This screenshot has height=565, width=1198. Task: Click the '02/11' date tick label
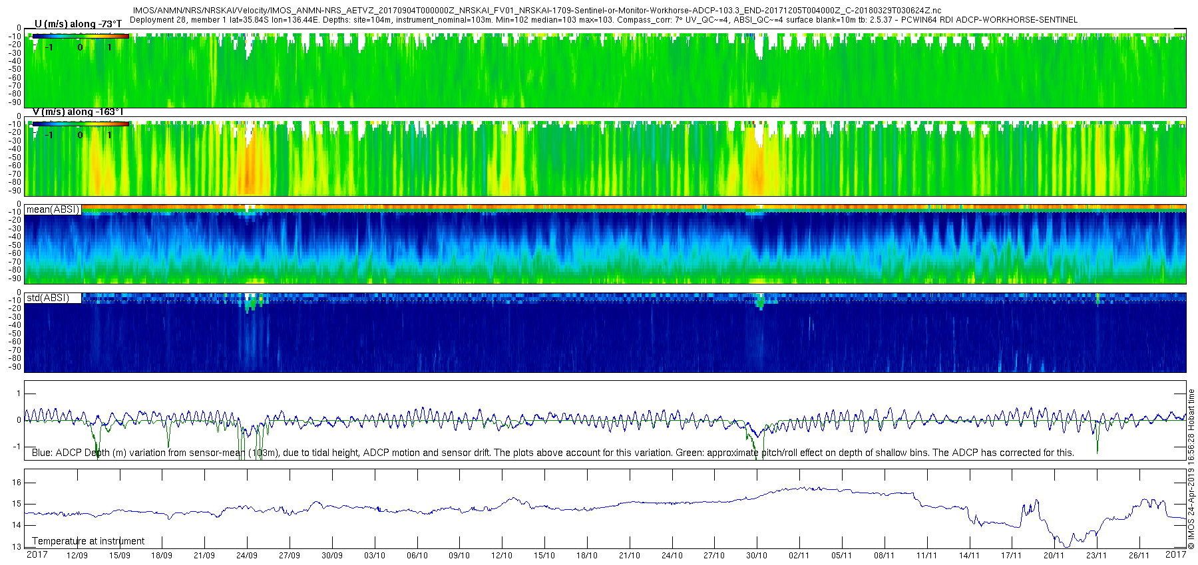coord(799,556)
